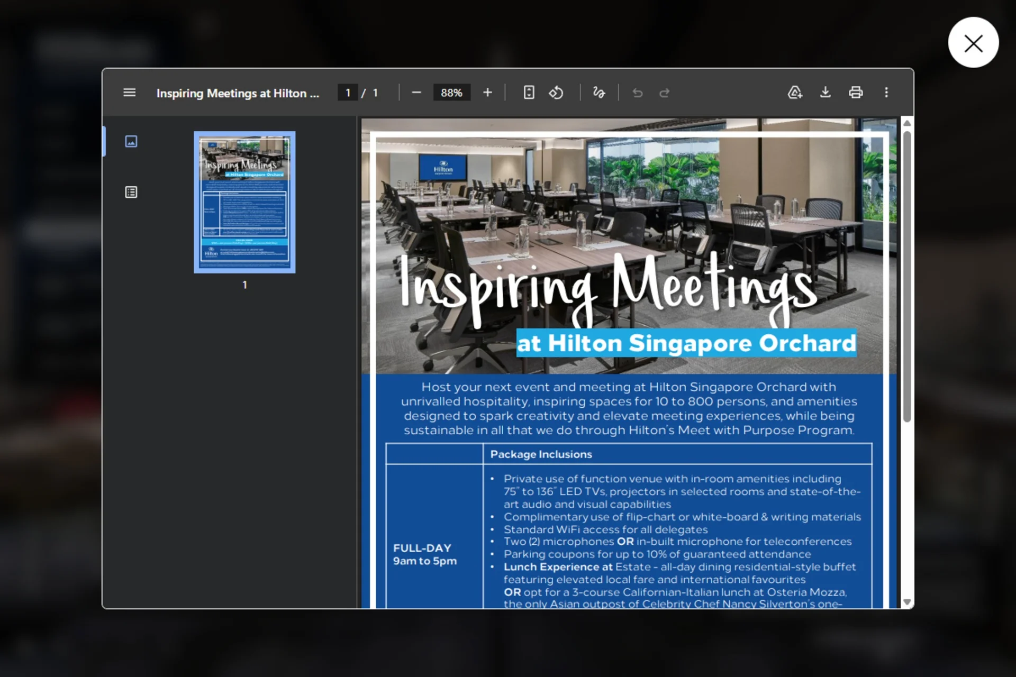
Task: Click the undo arrow
Action: tap(638, 93)
